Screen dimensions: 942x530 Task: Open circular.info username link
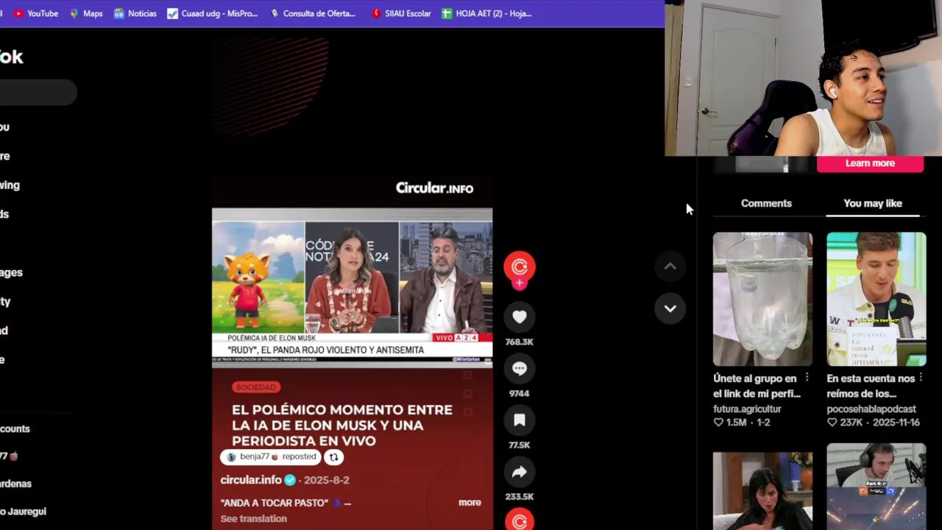251,480
